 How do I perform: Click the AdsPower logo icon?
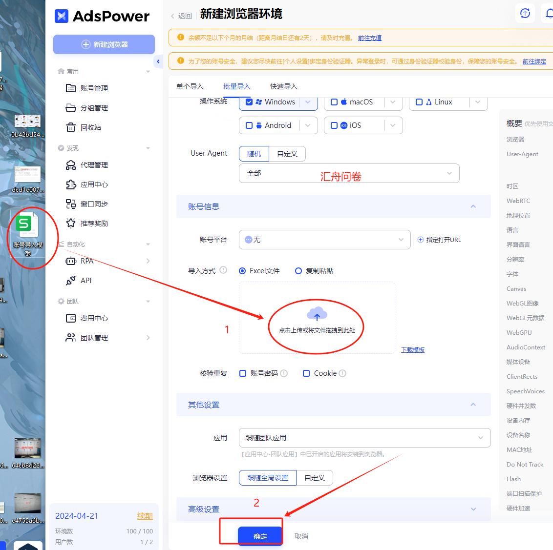(62, 16)
